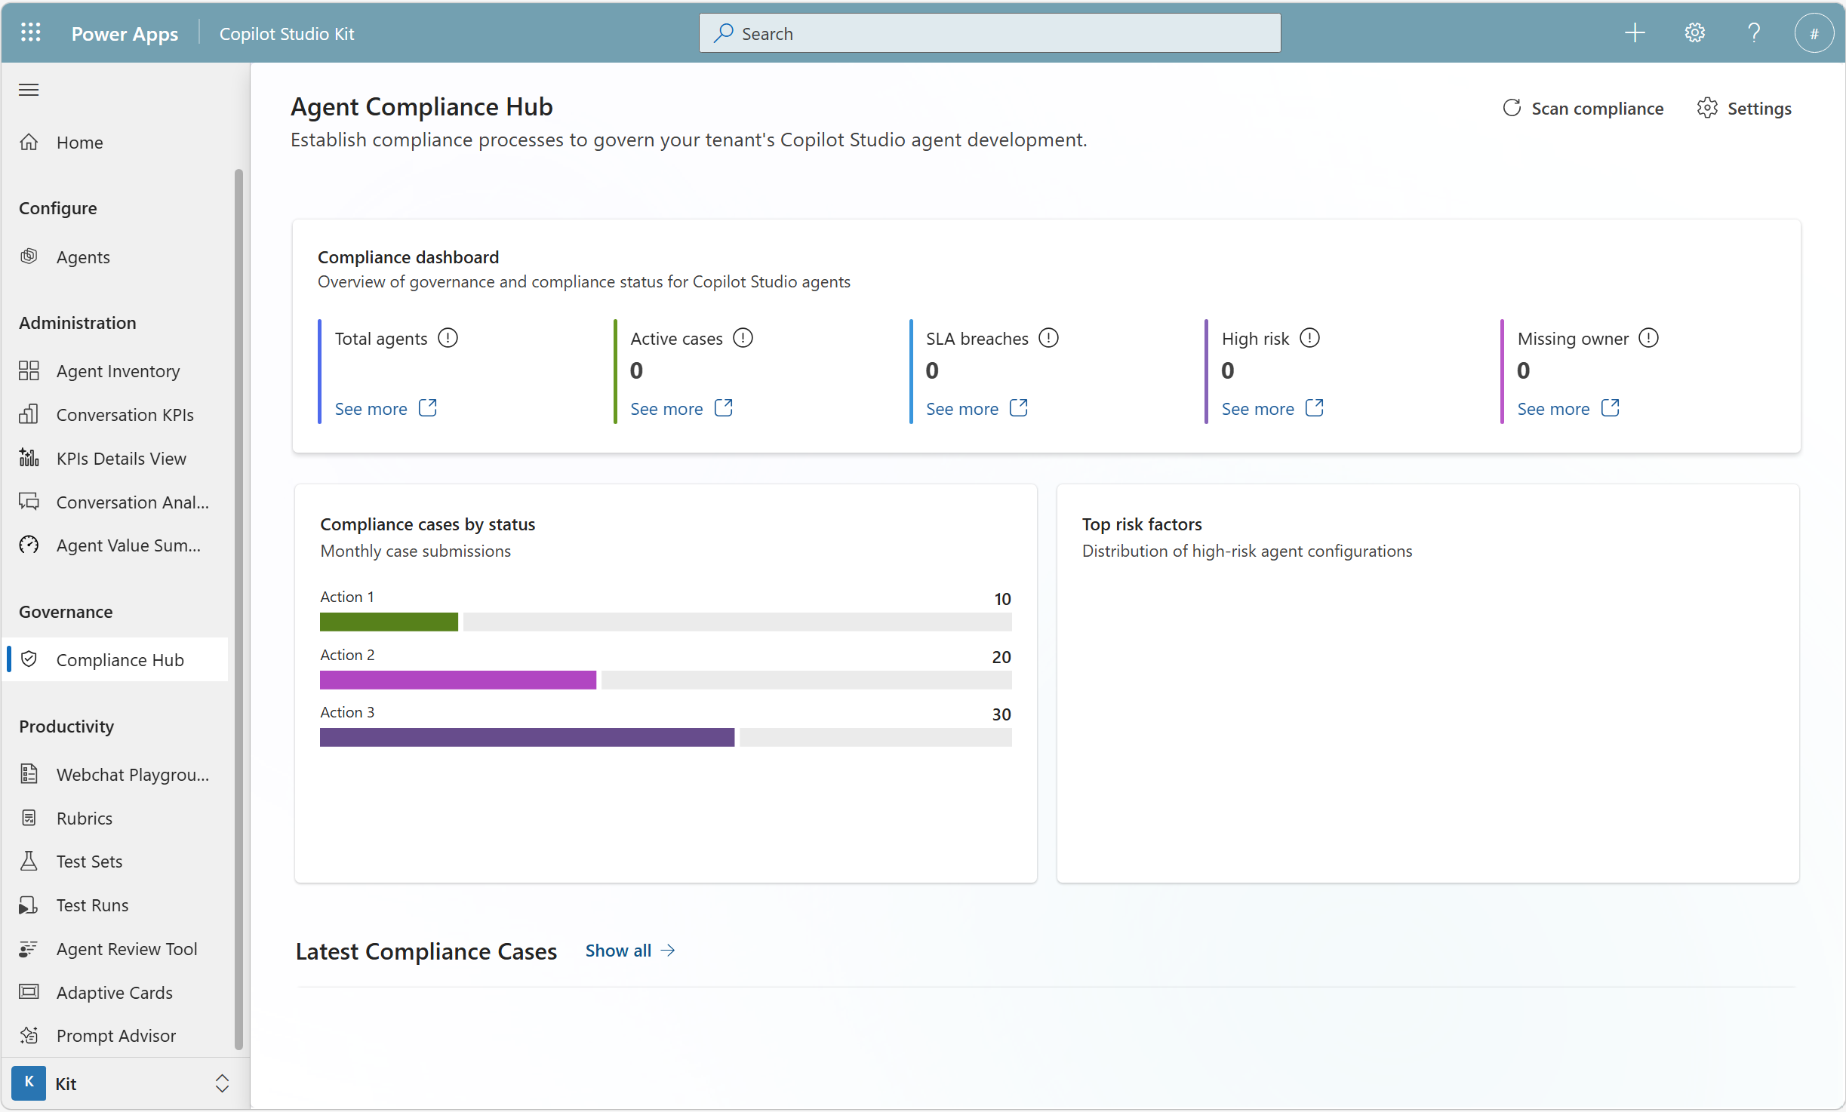This screenshot has width=1846, height=1112.
Task: Click the top bar settings gear icon
Action: (1694, 33)
